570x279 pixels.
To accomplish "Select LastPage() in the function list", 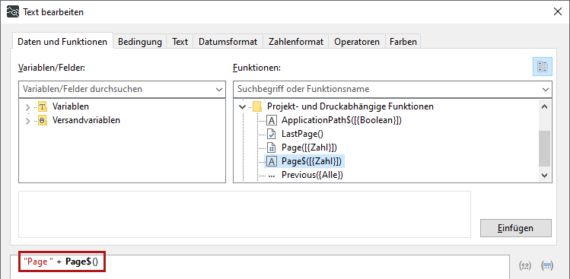I will pos(302,134).
